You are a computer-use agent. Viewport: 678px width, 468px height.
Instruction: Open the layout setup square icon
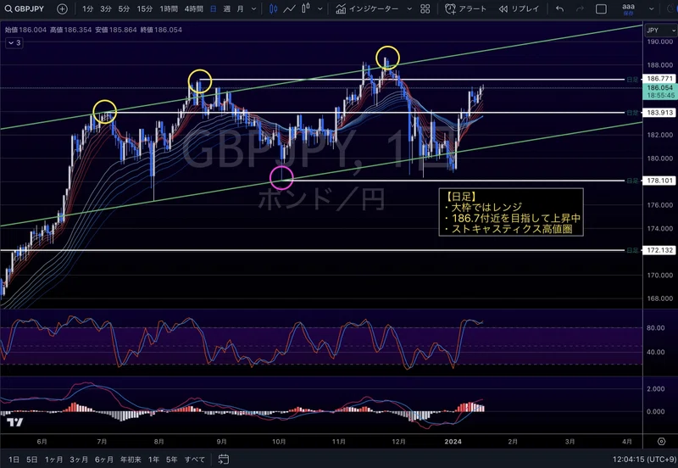(601, 8)
